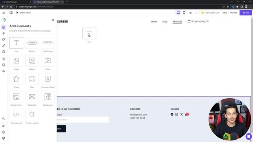The image size is (253, 142).
Task: Click the TikTok social icon in footer
Action: [x=187, y=114]
